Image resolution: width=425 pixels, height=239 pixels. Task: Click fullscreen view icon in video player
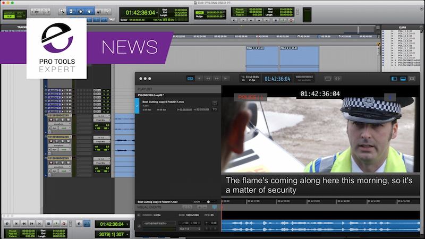point(412,79)
